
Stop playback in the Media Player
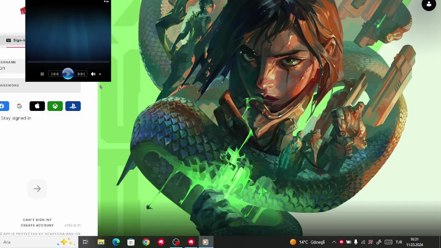[x=42, y=74]
